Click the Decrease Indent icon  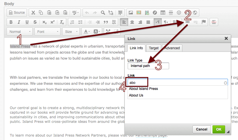(90, 22)
